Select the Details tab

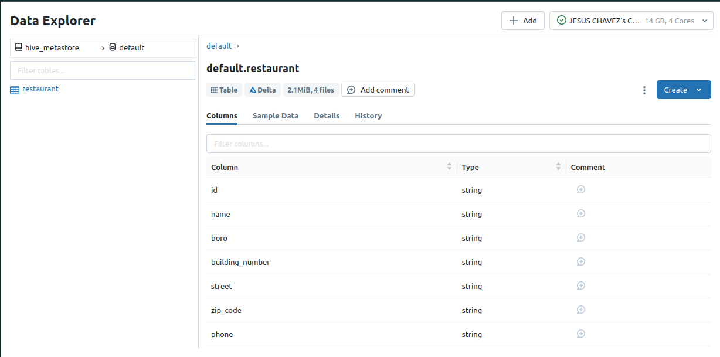pos(327,115)
